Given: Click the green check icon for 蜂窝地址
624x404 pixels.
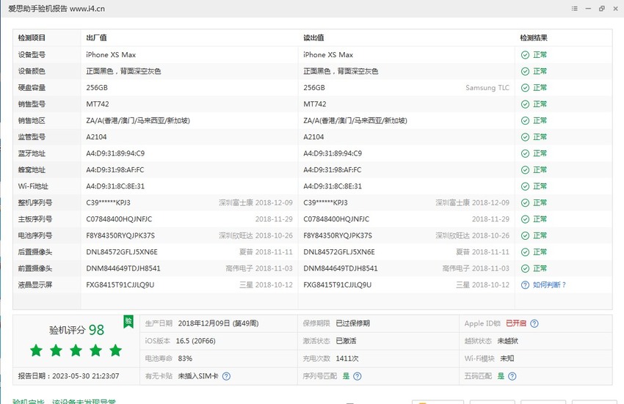Looking at the screenshot, I should coord(526,170).
